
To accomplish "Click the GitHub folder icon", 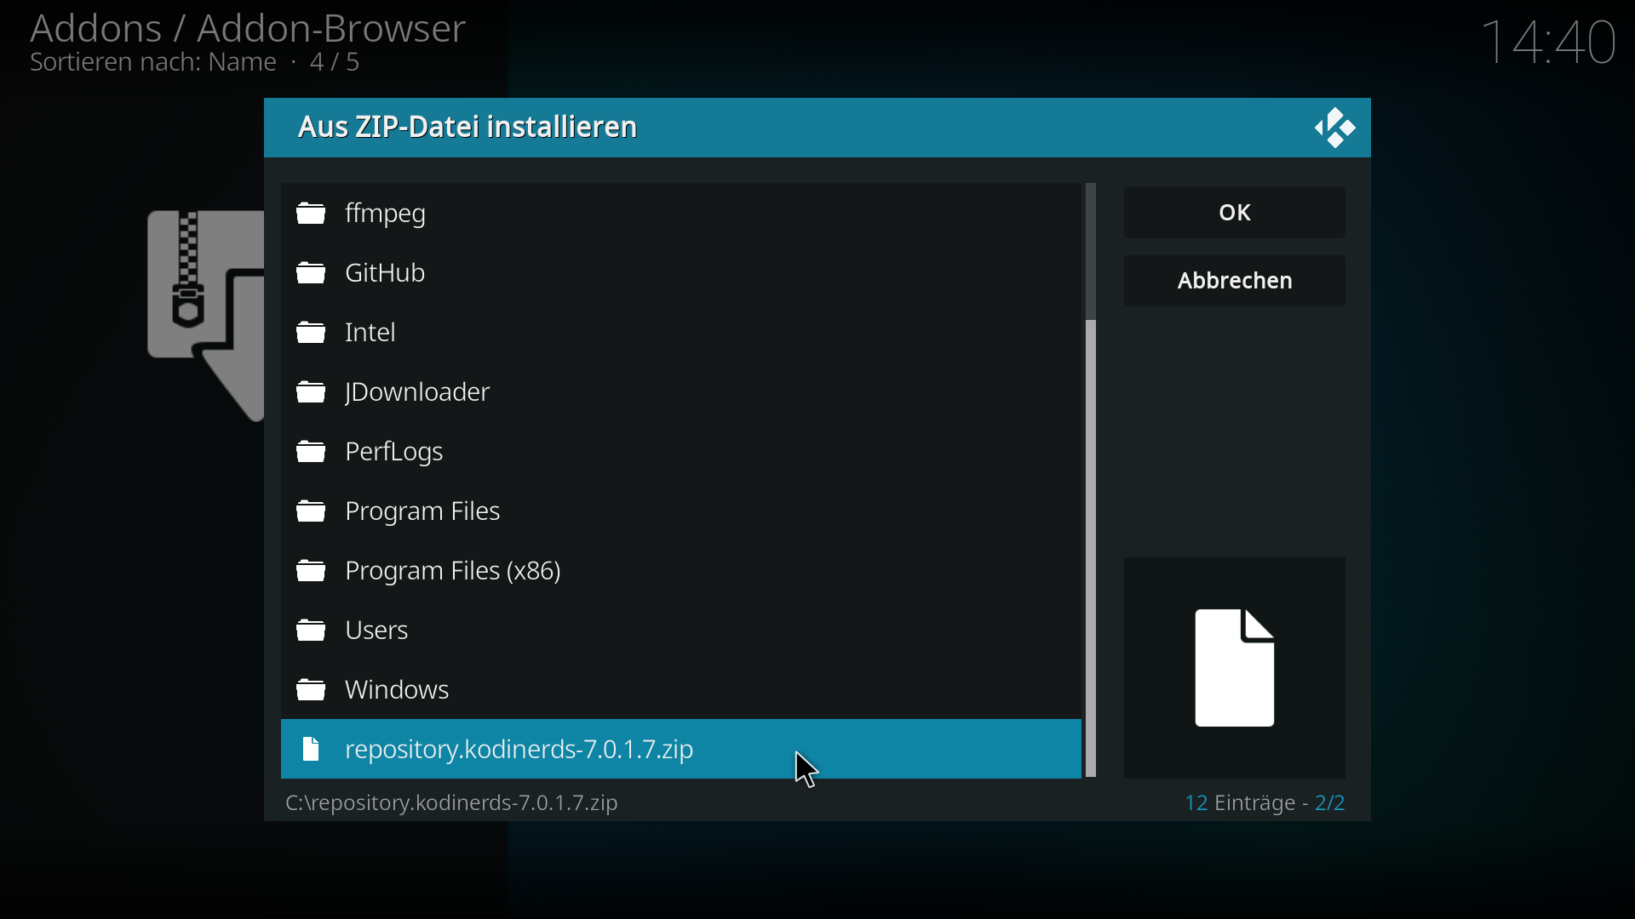I will pyautogui.click(x=311, y=273).
